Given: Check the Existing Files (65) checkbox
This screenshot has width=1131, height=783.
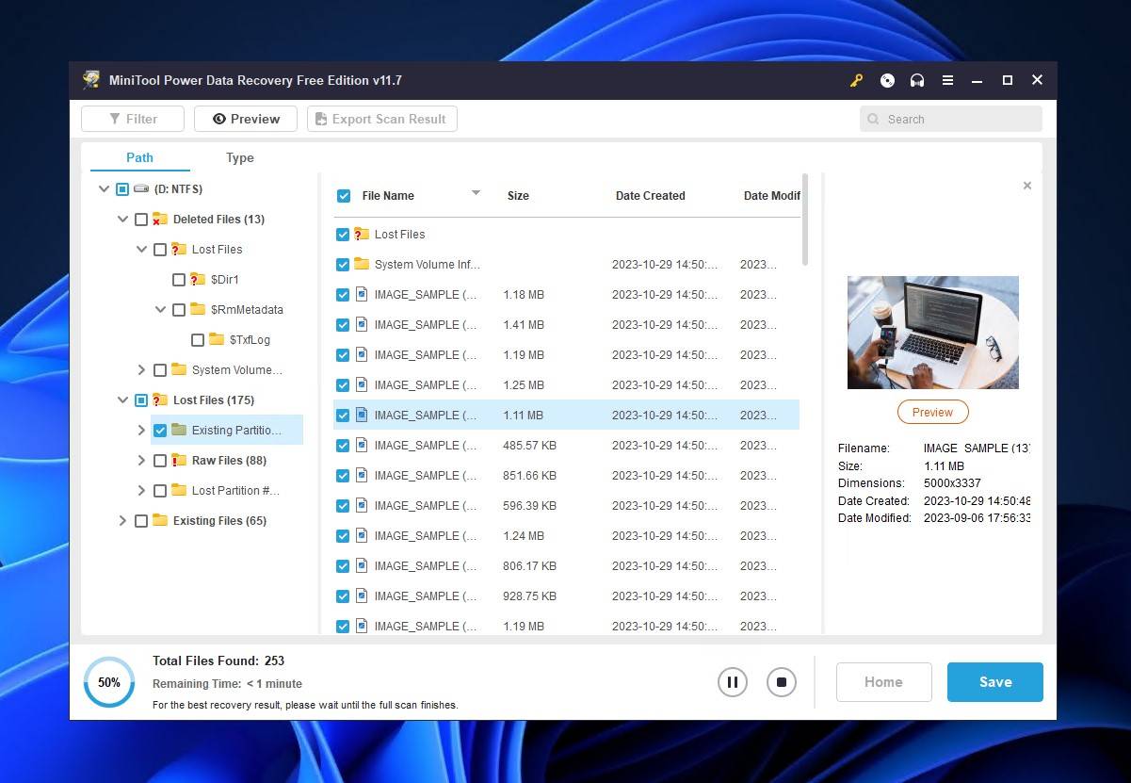Looking at the screenshot, I should pos(141,521).
